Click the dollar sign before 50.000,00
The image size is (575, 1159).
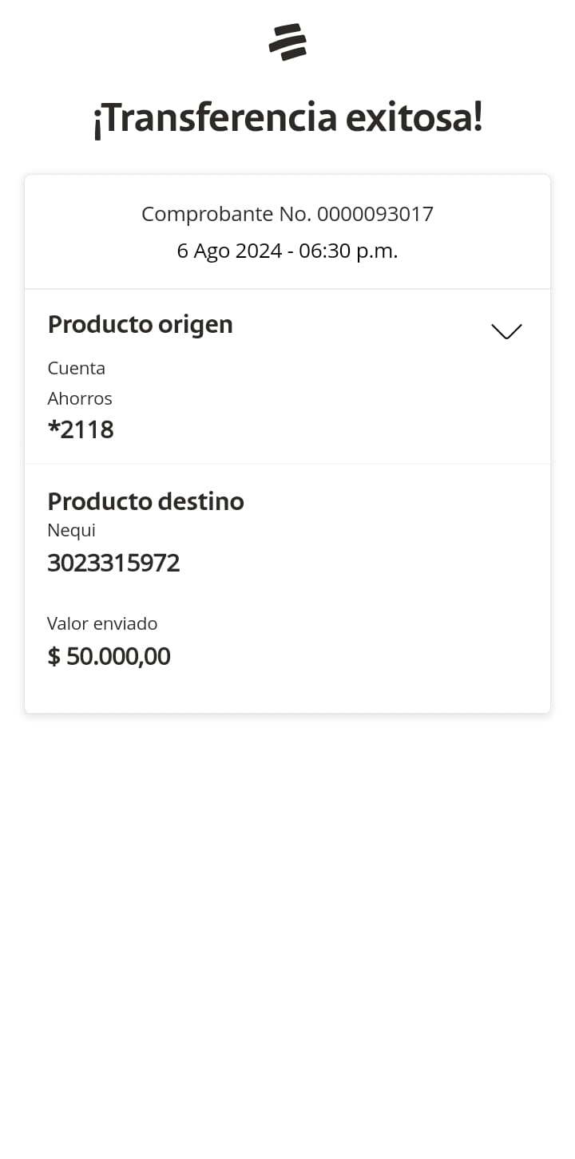coord(54,656)
